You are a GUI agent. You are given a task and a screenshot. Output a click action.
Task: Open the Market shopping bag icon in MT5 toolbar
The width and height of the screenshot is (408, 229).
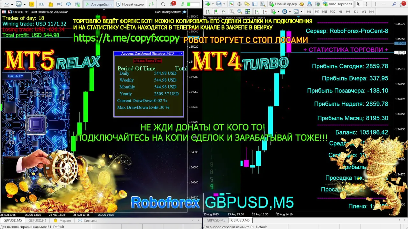click(x=51, y=4)
